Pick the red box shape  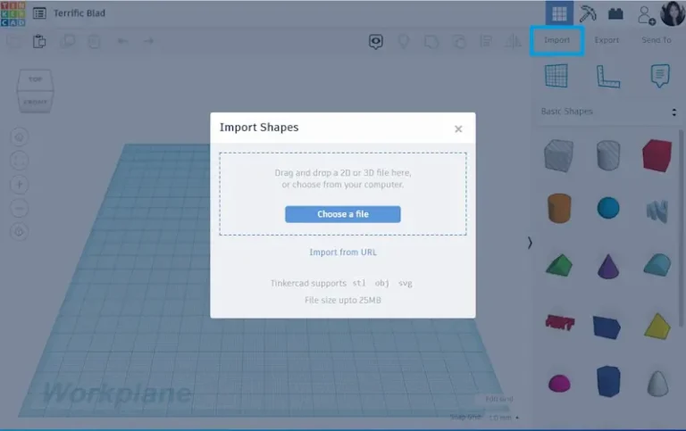(x=657, y=155)
